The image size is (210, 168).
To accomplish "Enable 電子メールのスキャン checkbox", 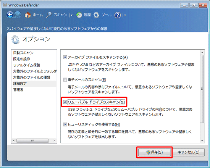I will coord(65,80).
